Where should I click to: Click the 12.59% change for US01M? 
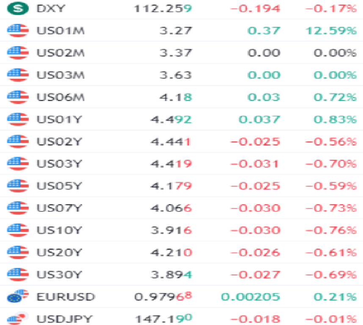pos(331,31)
